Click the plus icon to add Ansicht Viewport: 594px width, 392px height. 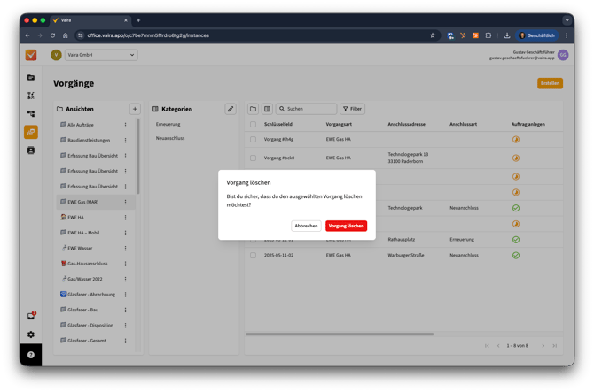135,109
